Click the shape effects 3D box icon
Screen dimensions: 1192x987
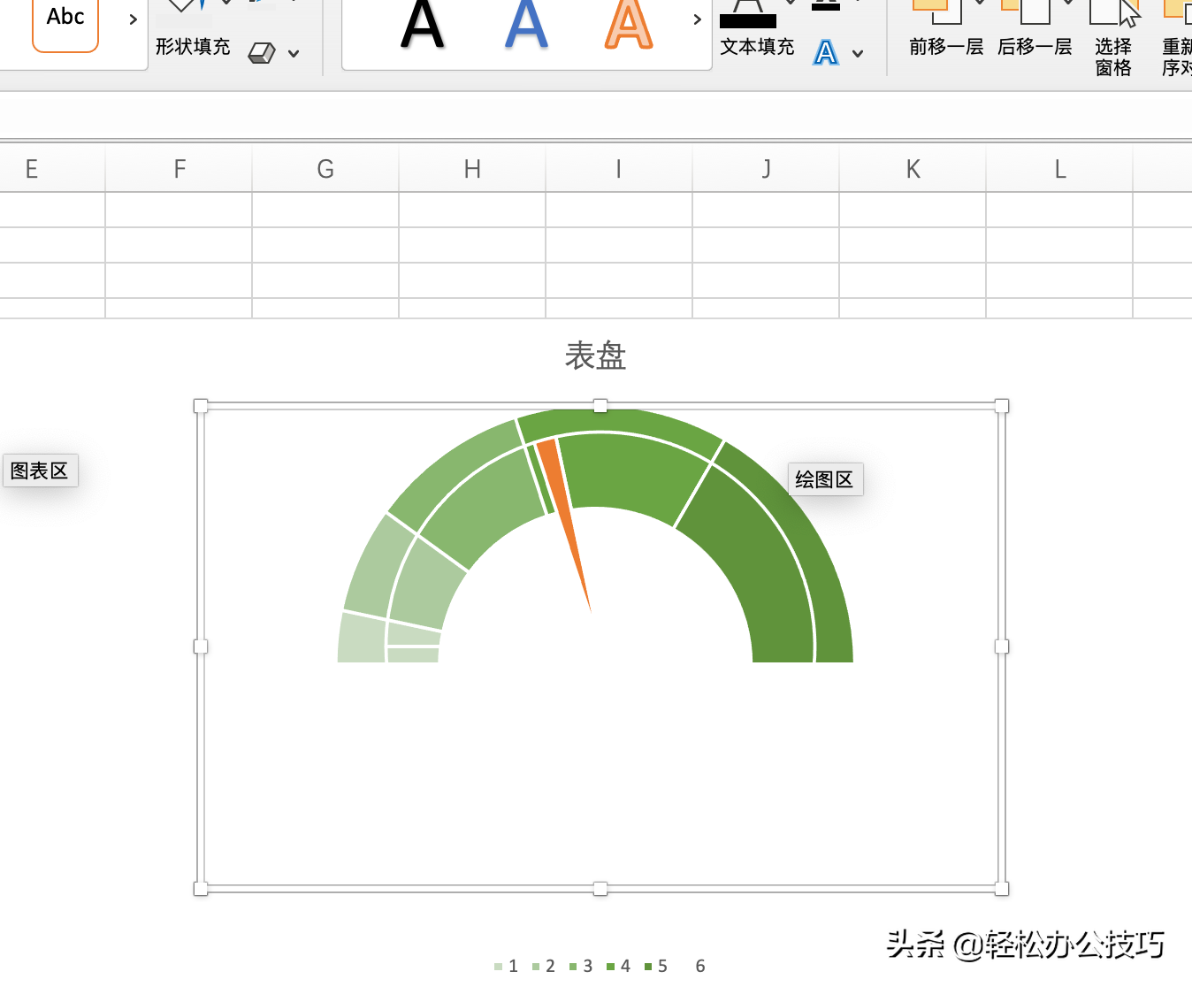point(262,53)
